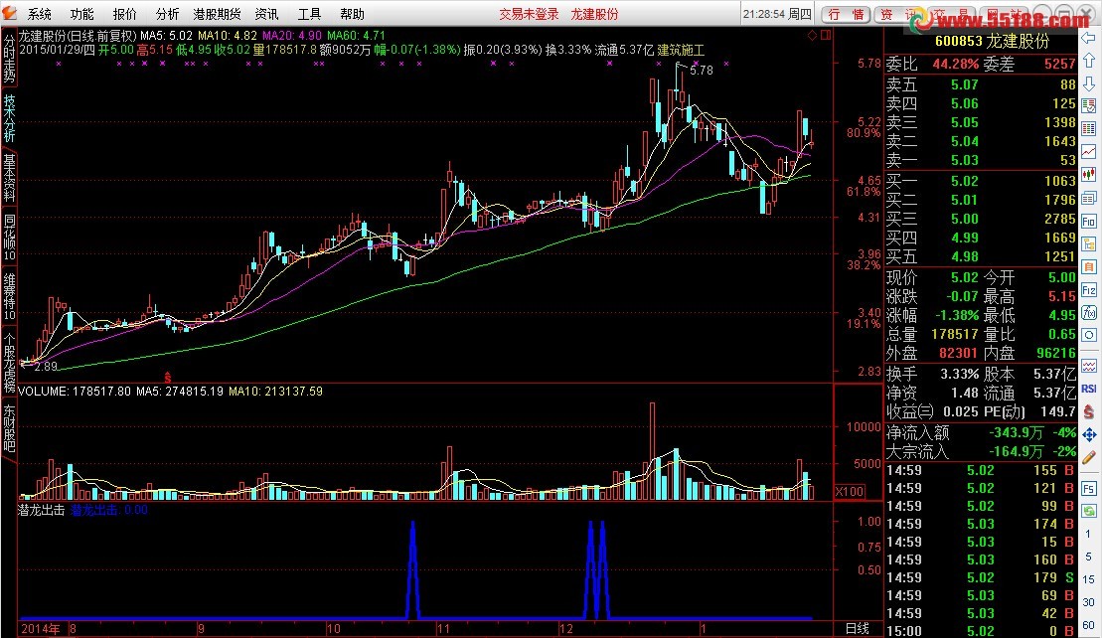1102x638 pixels.
Task: Open the 系统 menu
Action: 40,14
